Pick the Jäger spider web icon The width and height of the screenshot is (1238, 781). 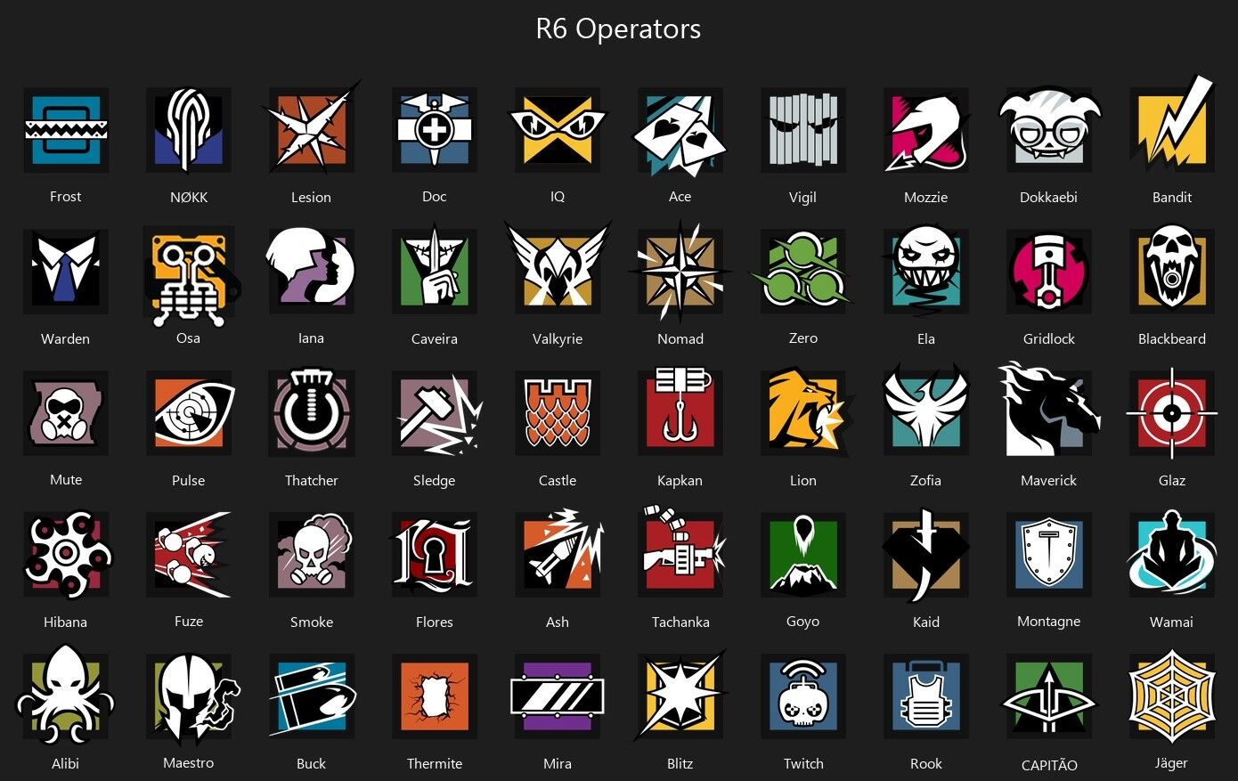point(1172,696)
